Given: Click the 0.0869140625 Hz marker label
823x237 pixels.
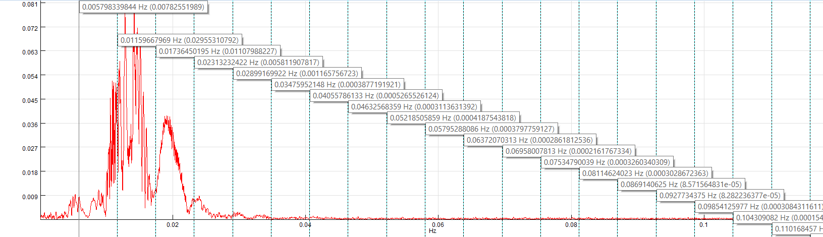Looking at the screenshot, I should [x=681, y=185].
